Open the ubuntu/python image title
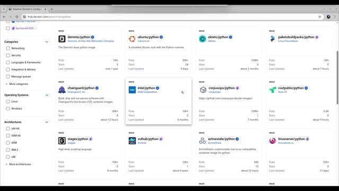Viewport: 339px width, 191px height. (x=148, y=37)
